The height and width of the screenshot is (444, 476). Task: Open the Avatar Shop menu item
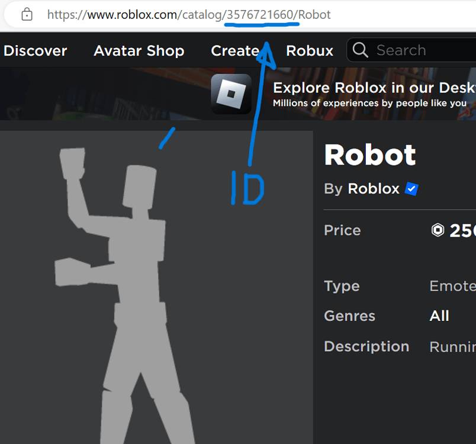(139, 50)
